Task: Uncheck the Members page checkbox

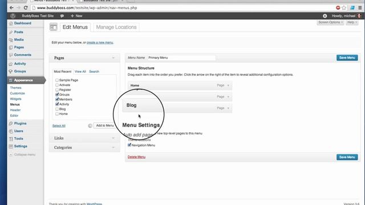Action: (57, 100)
